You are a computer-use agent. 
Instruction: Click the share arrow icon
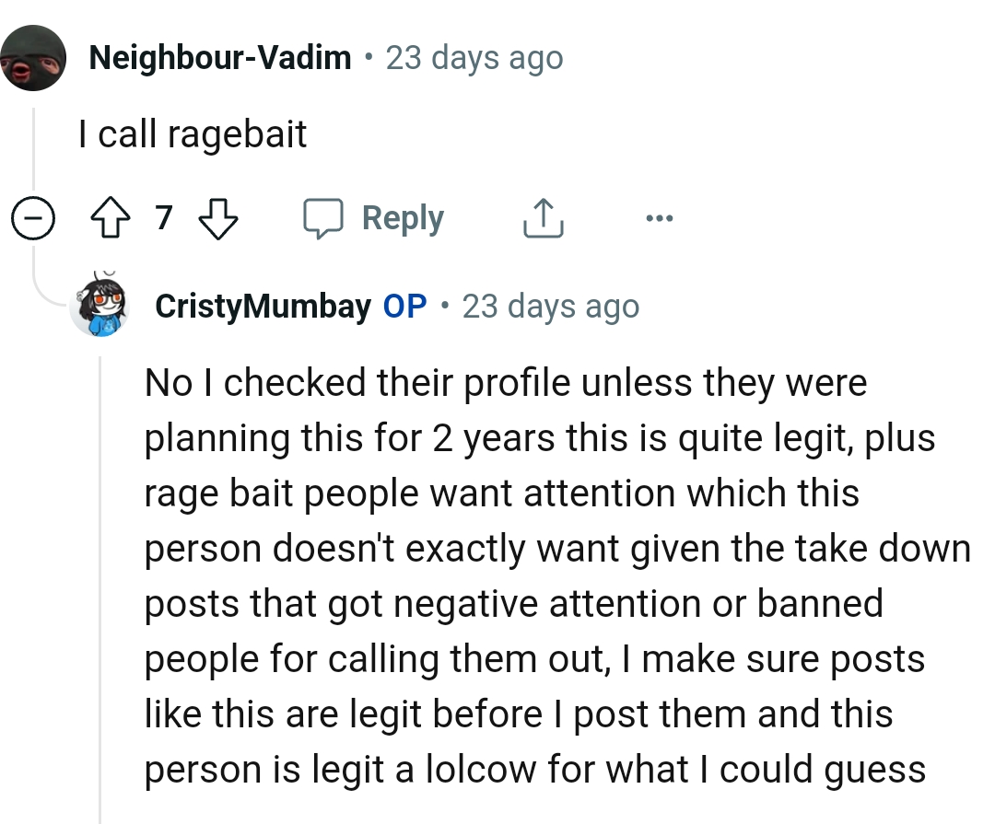(543, 218)
